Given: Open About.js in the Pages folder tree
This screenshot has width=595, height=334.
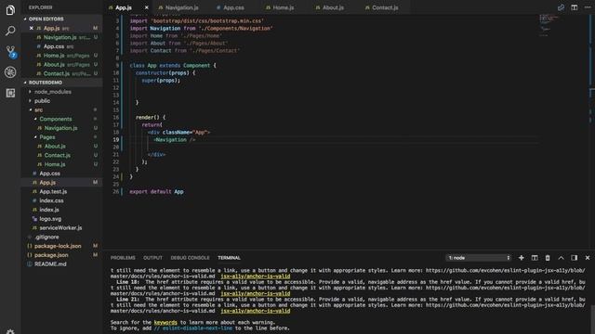Looking at the screenshot, I should pos(55,147).
